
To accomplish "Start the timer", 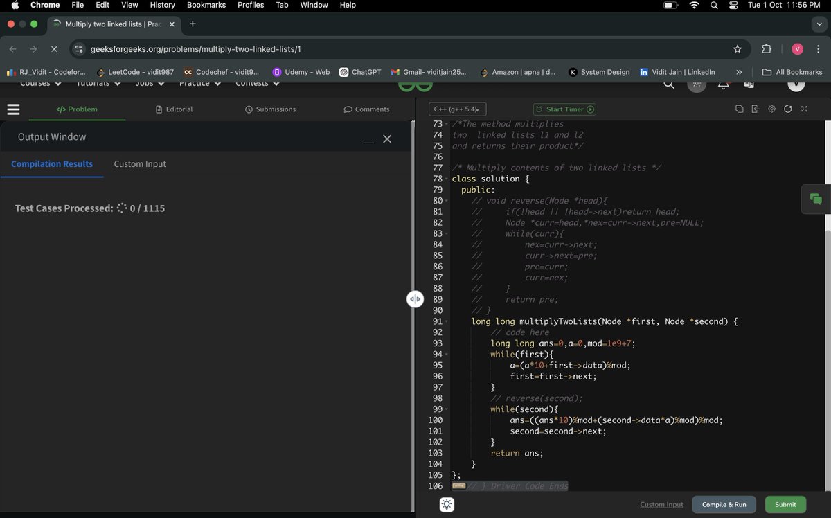I will [564, 109].
